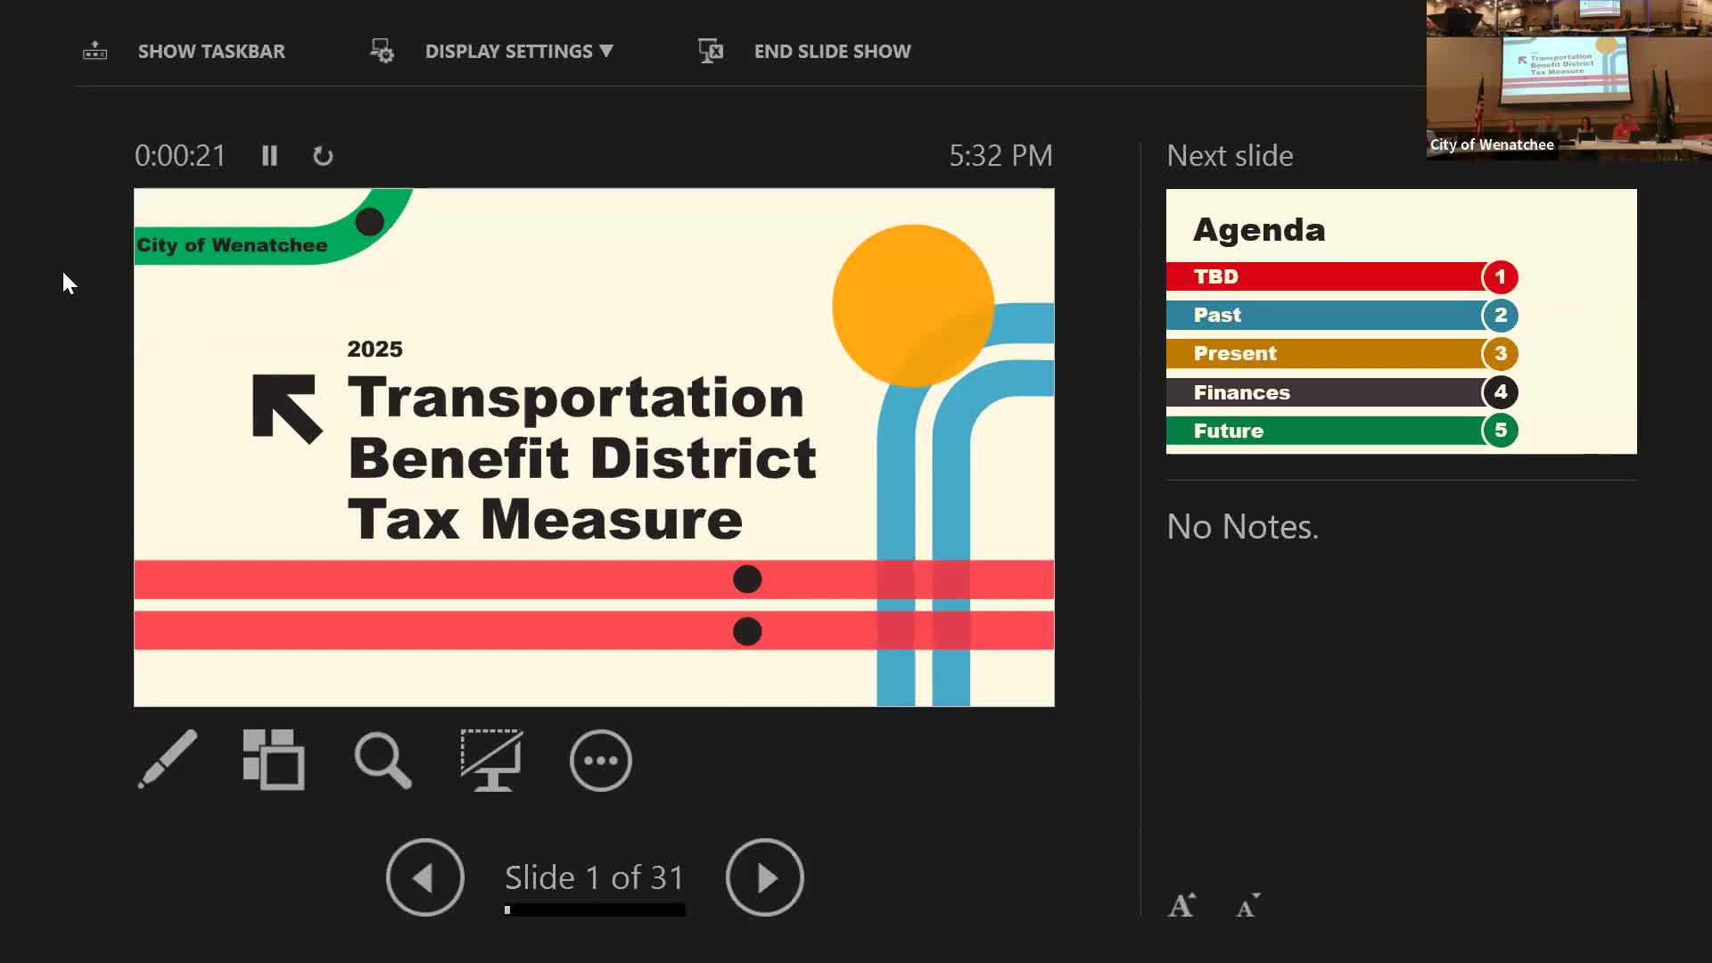This screenshot has width=1712, height=963.
Task: Click the slide progress bar
Action: (595, 910)
